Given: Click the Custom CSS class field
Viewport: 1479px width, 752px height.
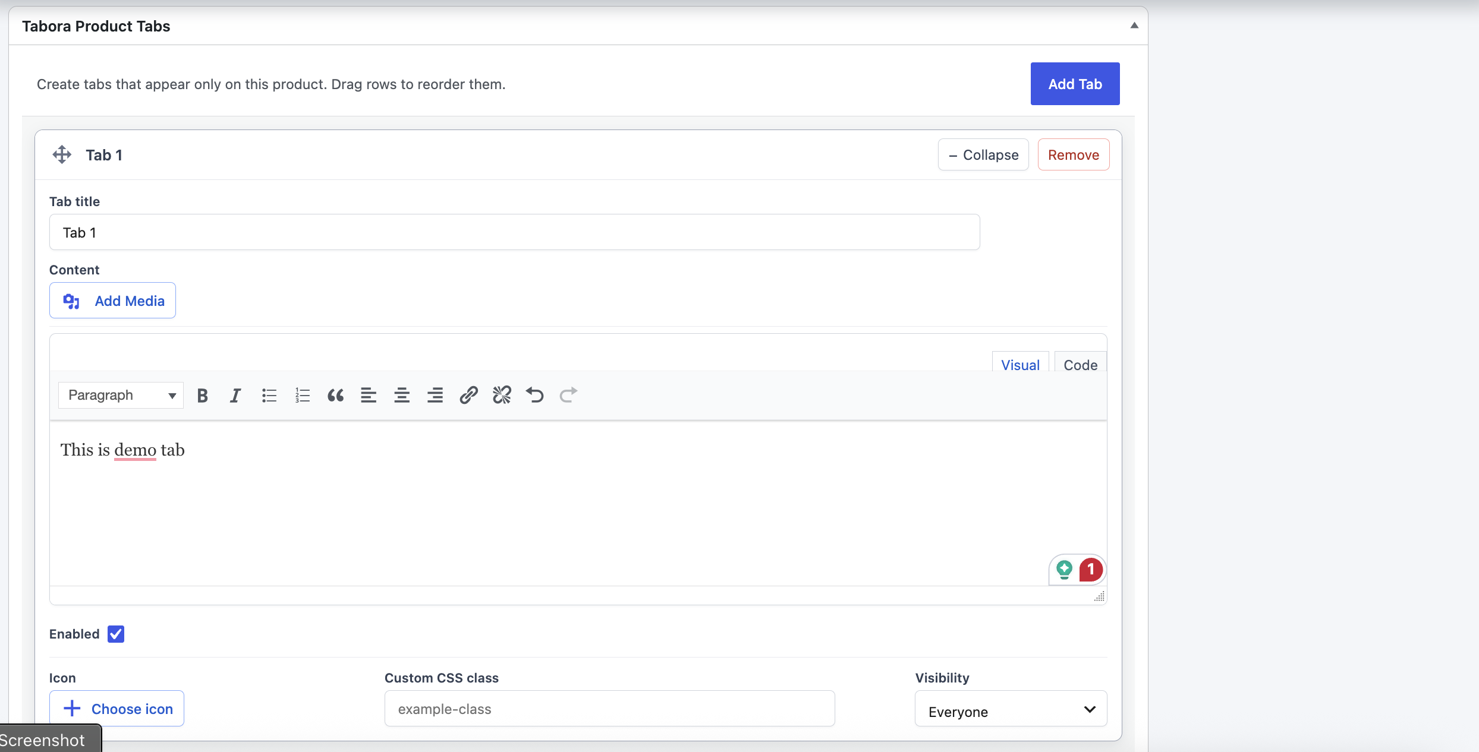Looking at the screenshot, I should 609,709.
